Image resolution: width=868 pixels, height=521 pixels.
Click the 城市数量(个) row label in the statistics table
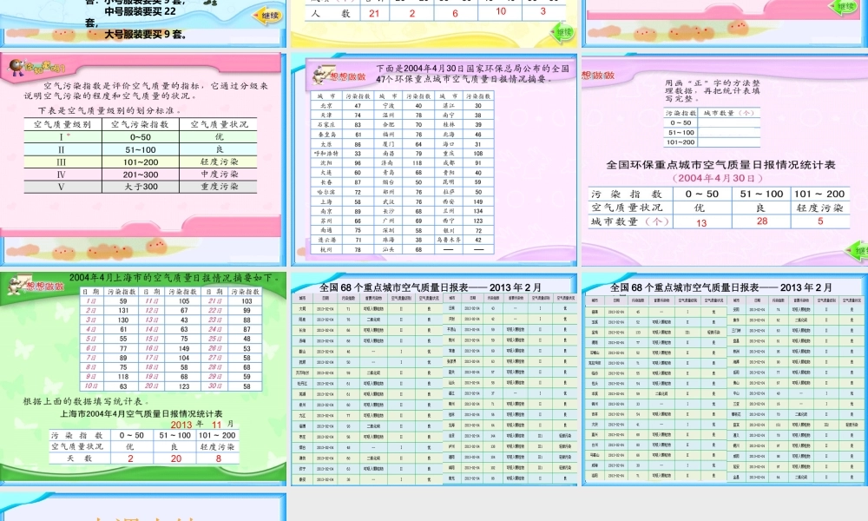click(630, 221)
